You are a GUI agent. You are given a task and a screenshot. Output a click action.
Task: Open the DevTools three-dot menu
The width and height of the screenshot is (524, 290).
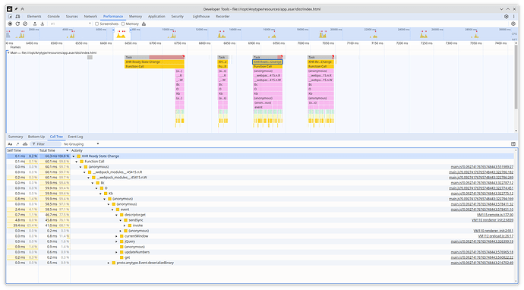point(514,17)
